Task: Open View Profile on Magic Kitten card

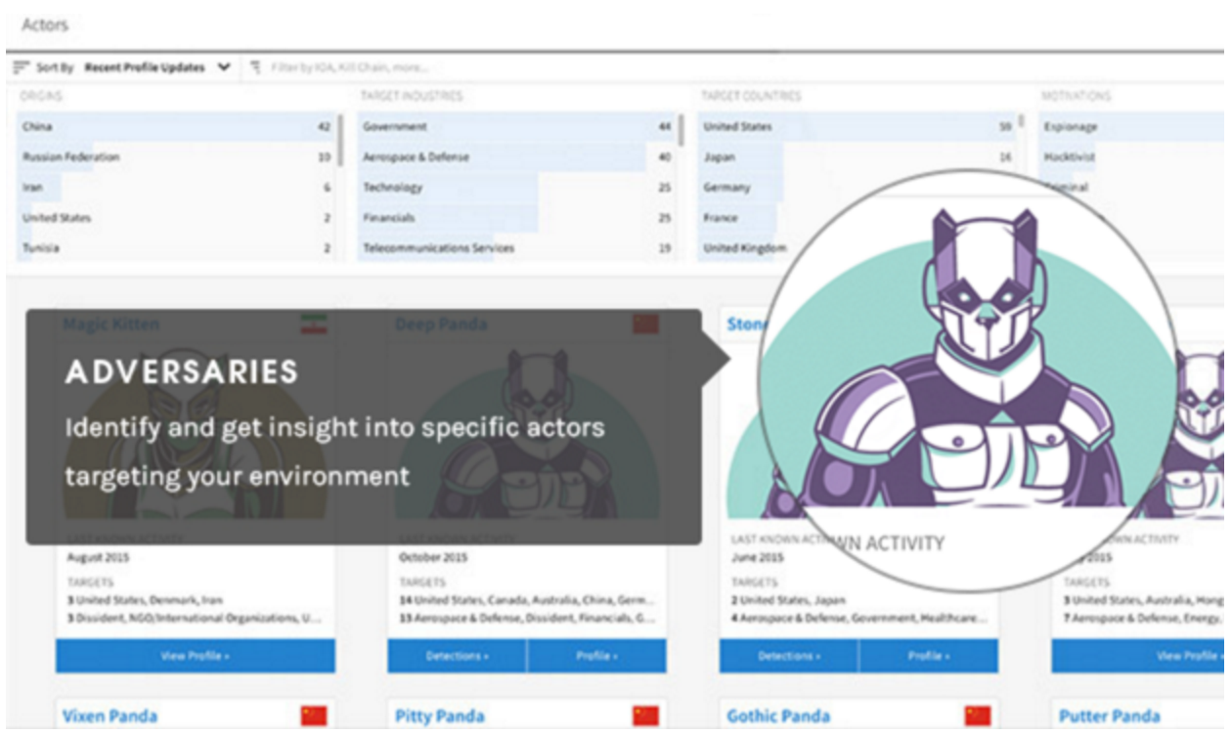Action: coord(195,656)
